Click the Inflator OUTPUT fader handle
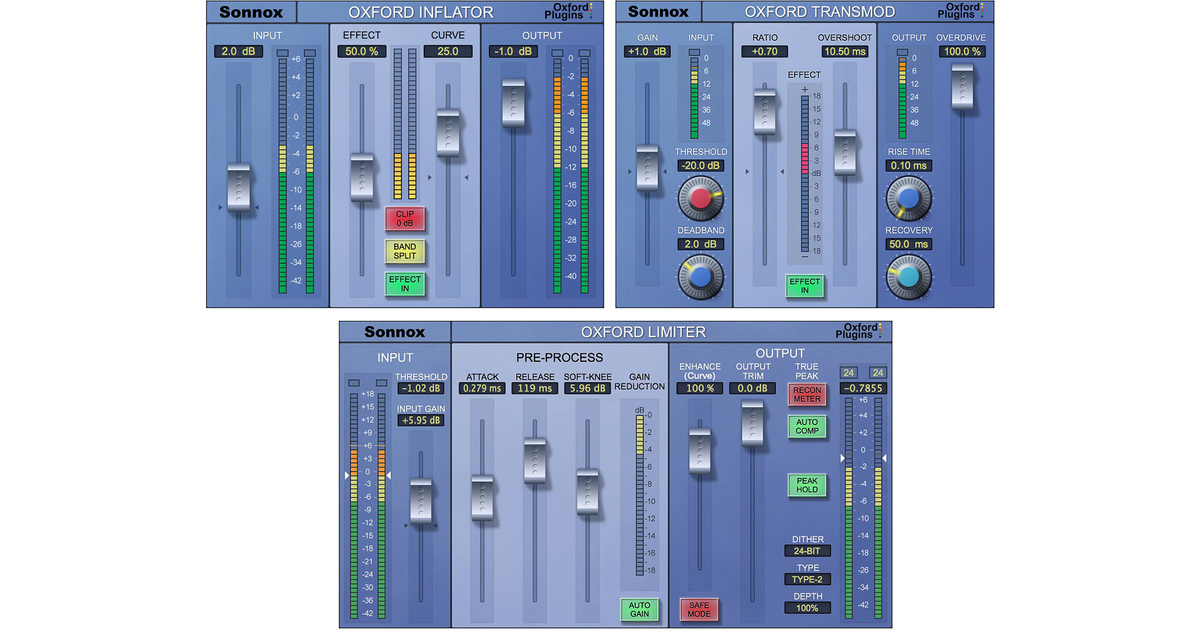Viewport: 1201px width, 631px height. click(514, 103)
